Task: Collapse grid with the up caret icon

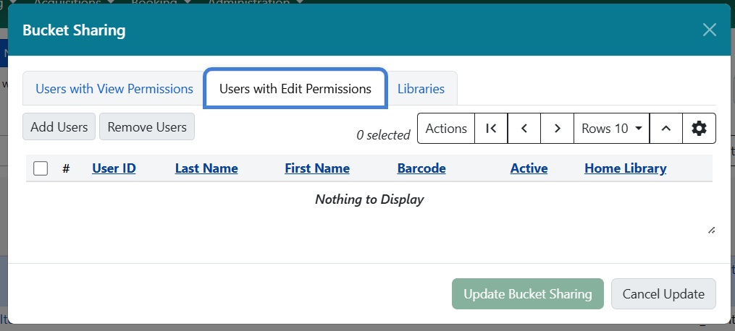Action: click(x=666, y=128)
